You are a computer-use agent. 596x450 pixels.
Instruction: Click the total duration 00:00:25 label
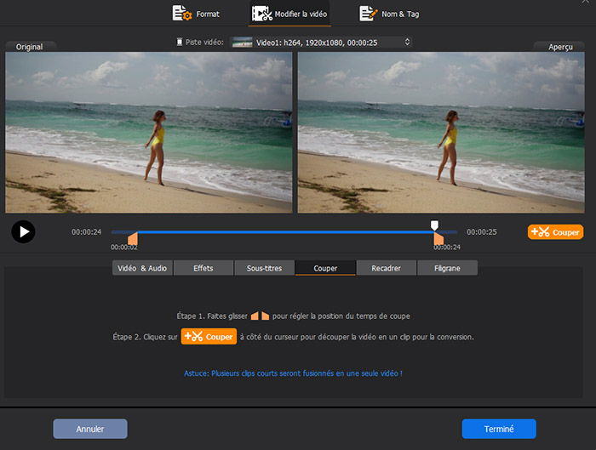(x=482, y=231)
